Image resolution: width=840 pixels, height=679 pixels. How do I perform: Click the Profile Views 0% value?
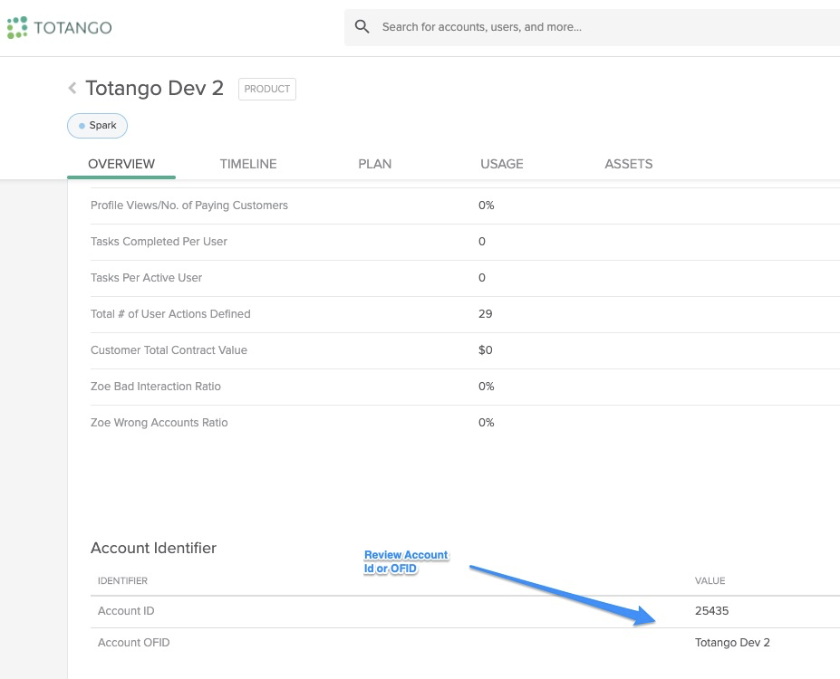[487, 206]
